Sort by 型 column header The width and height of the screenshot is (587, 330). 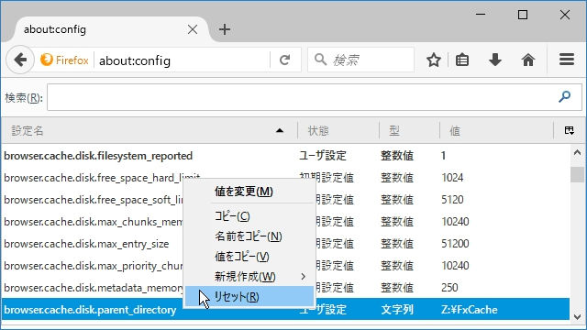(410, 130)
